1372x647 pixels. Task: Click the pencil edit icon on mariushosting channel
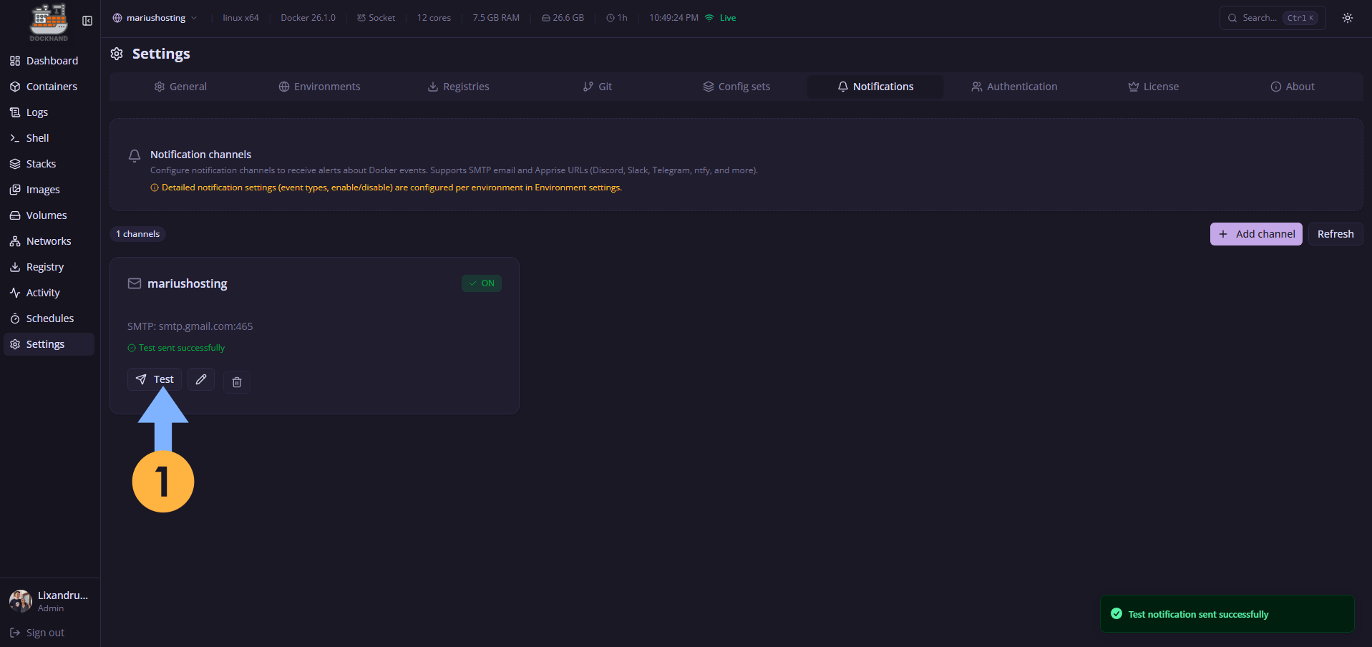(x=201, y=379)
